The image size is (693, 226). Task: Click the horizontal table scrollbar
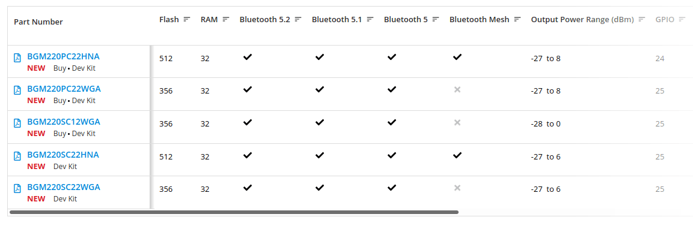coord(234,212)
